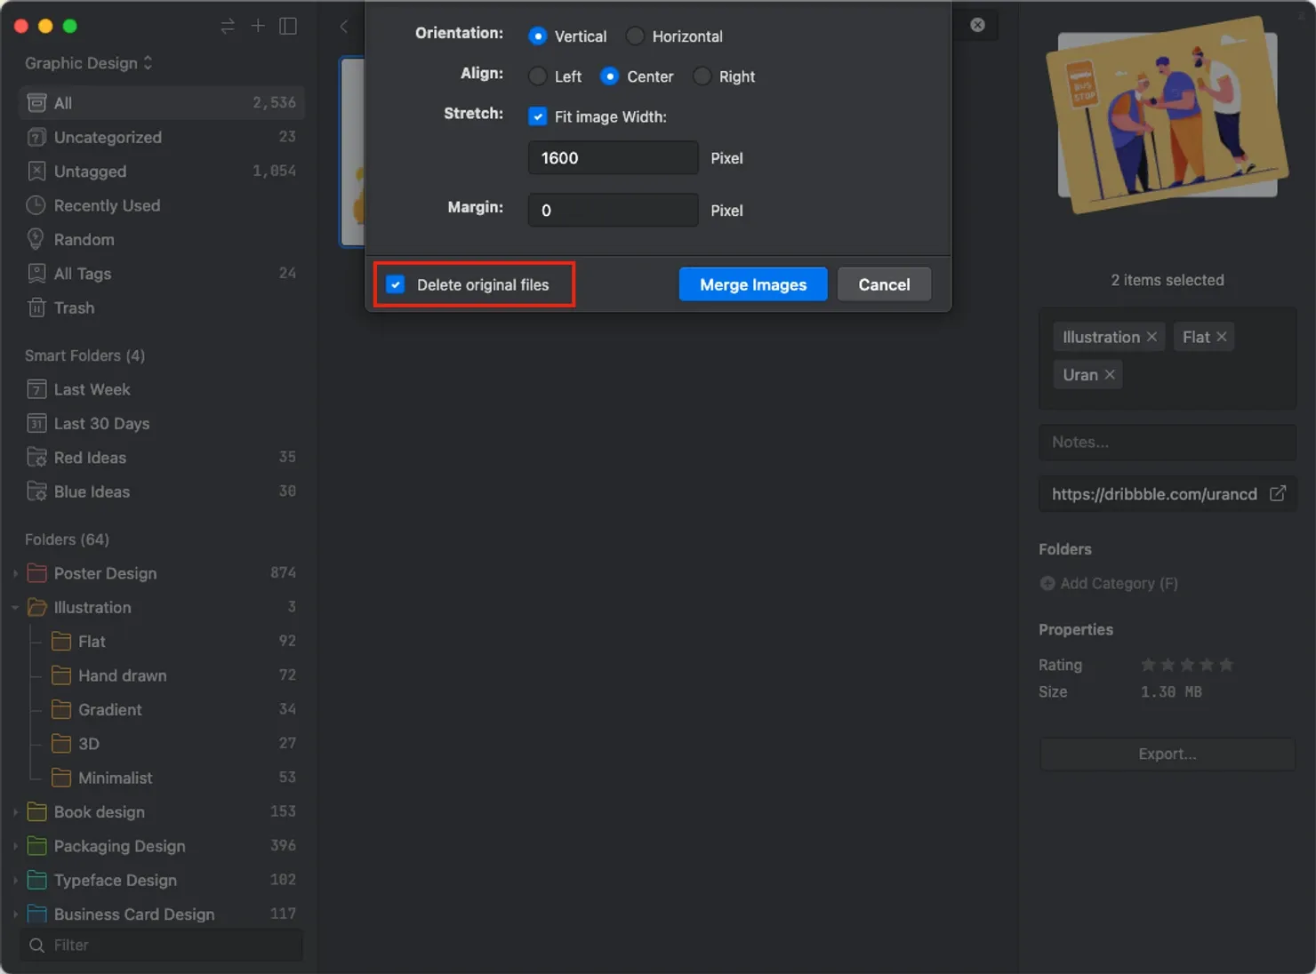The width and height of the screenshot is (1316, 974).
Task: Uncheck the Fit image Width checkbox
Action: 538,116
